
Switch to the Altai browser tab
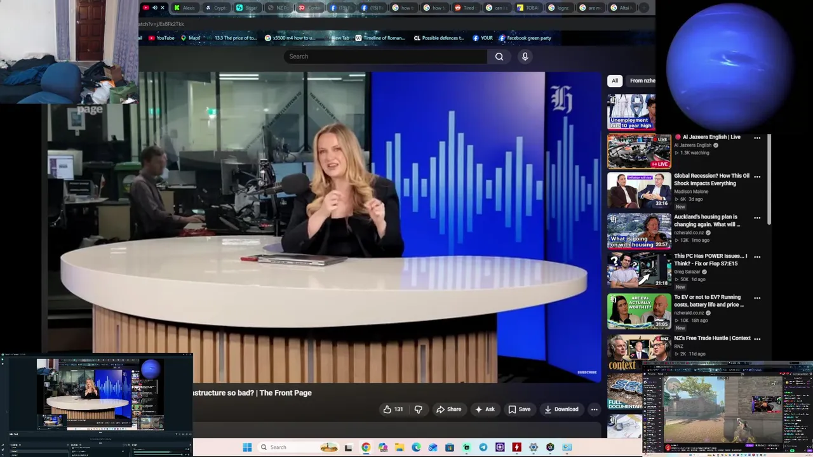click(x=622, y=8)
